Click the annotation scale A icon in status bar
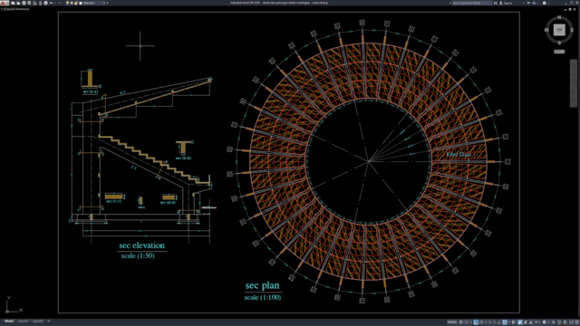Image resolution: width=580 pixels, height=326 pixels. (x=531, y=322)
